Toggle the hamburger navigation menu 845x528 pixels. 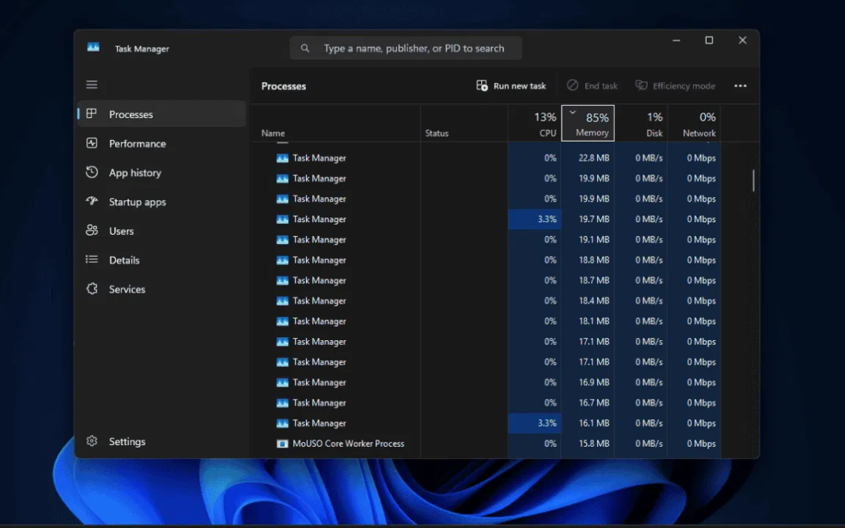(x=92, y=84)
